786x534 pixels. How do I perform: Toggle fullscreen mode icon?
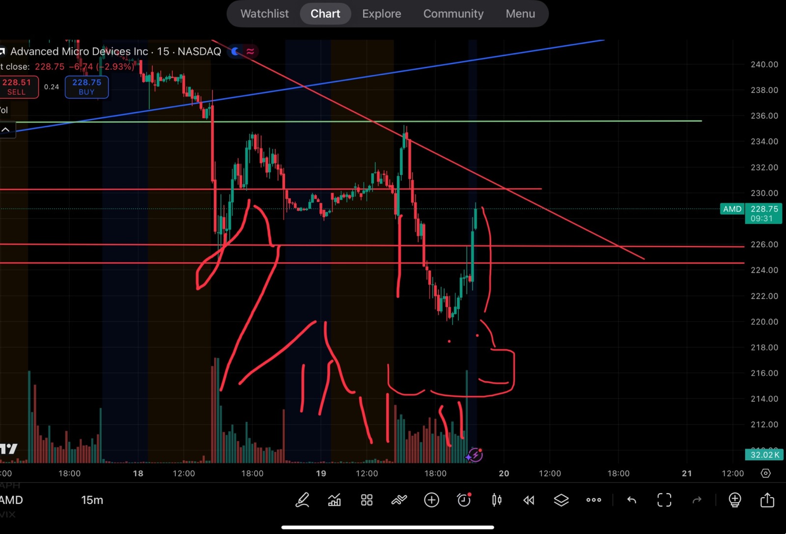[664, 500]
